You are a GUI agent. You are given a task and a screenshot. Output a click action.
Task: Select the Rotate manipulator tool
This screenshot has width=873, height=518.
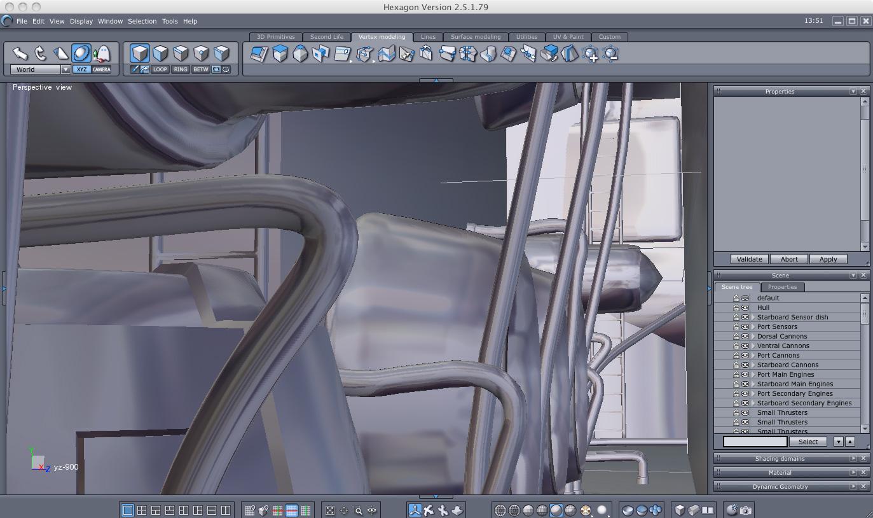tap(41, 53)
